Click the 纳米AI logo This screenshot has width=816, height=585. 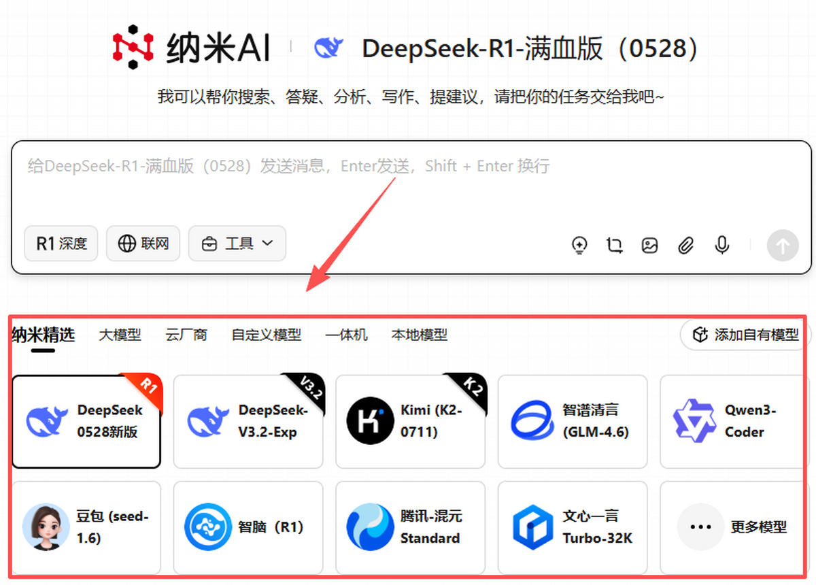[191, 48]
